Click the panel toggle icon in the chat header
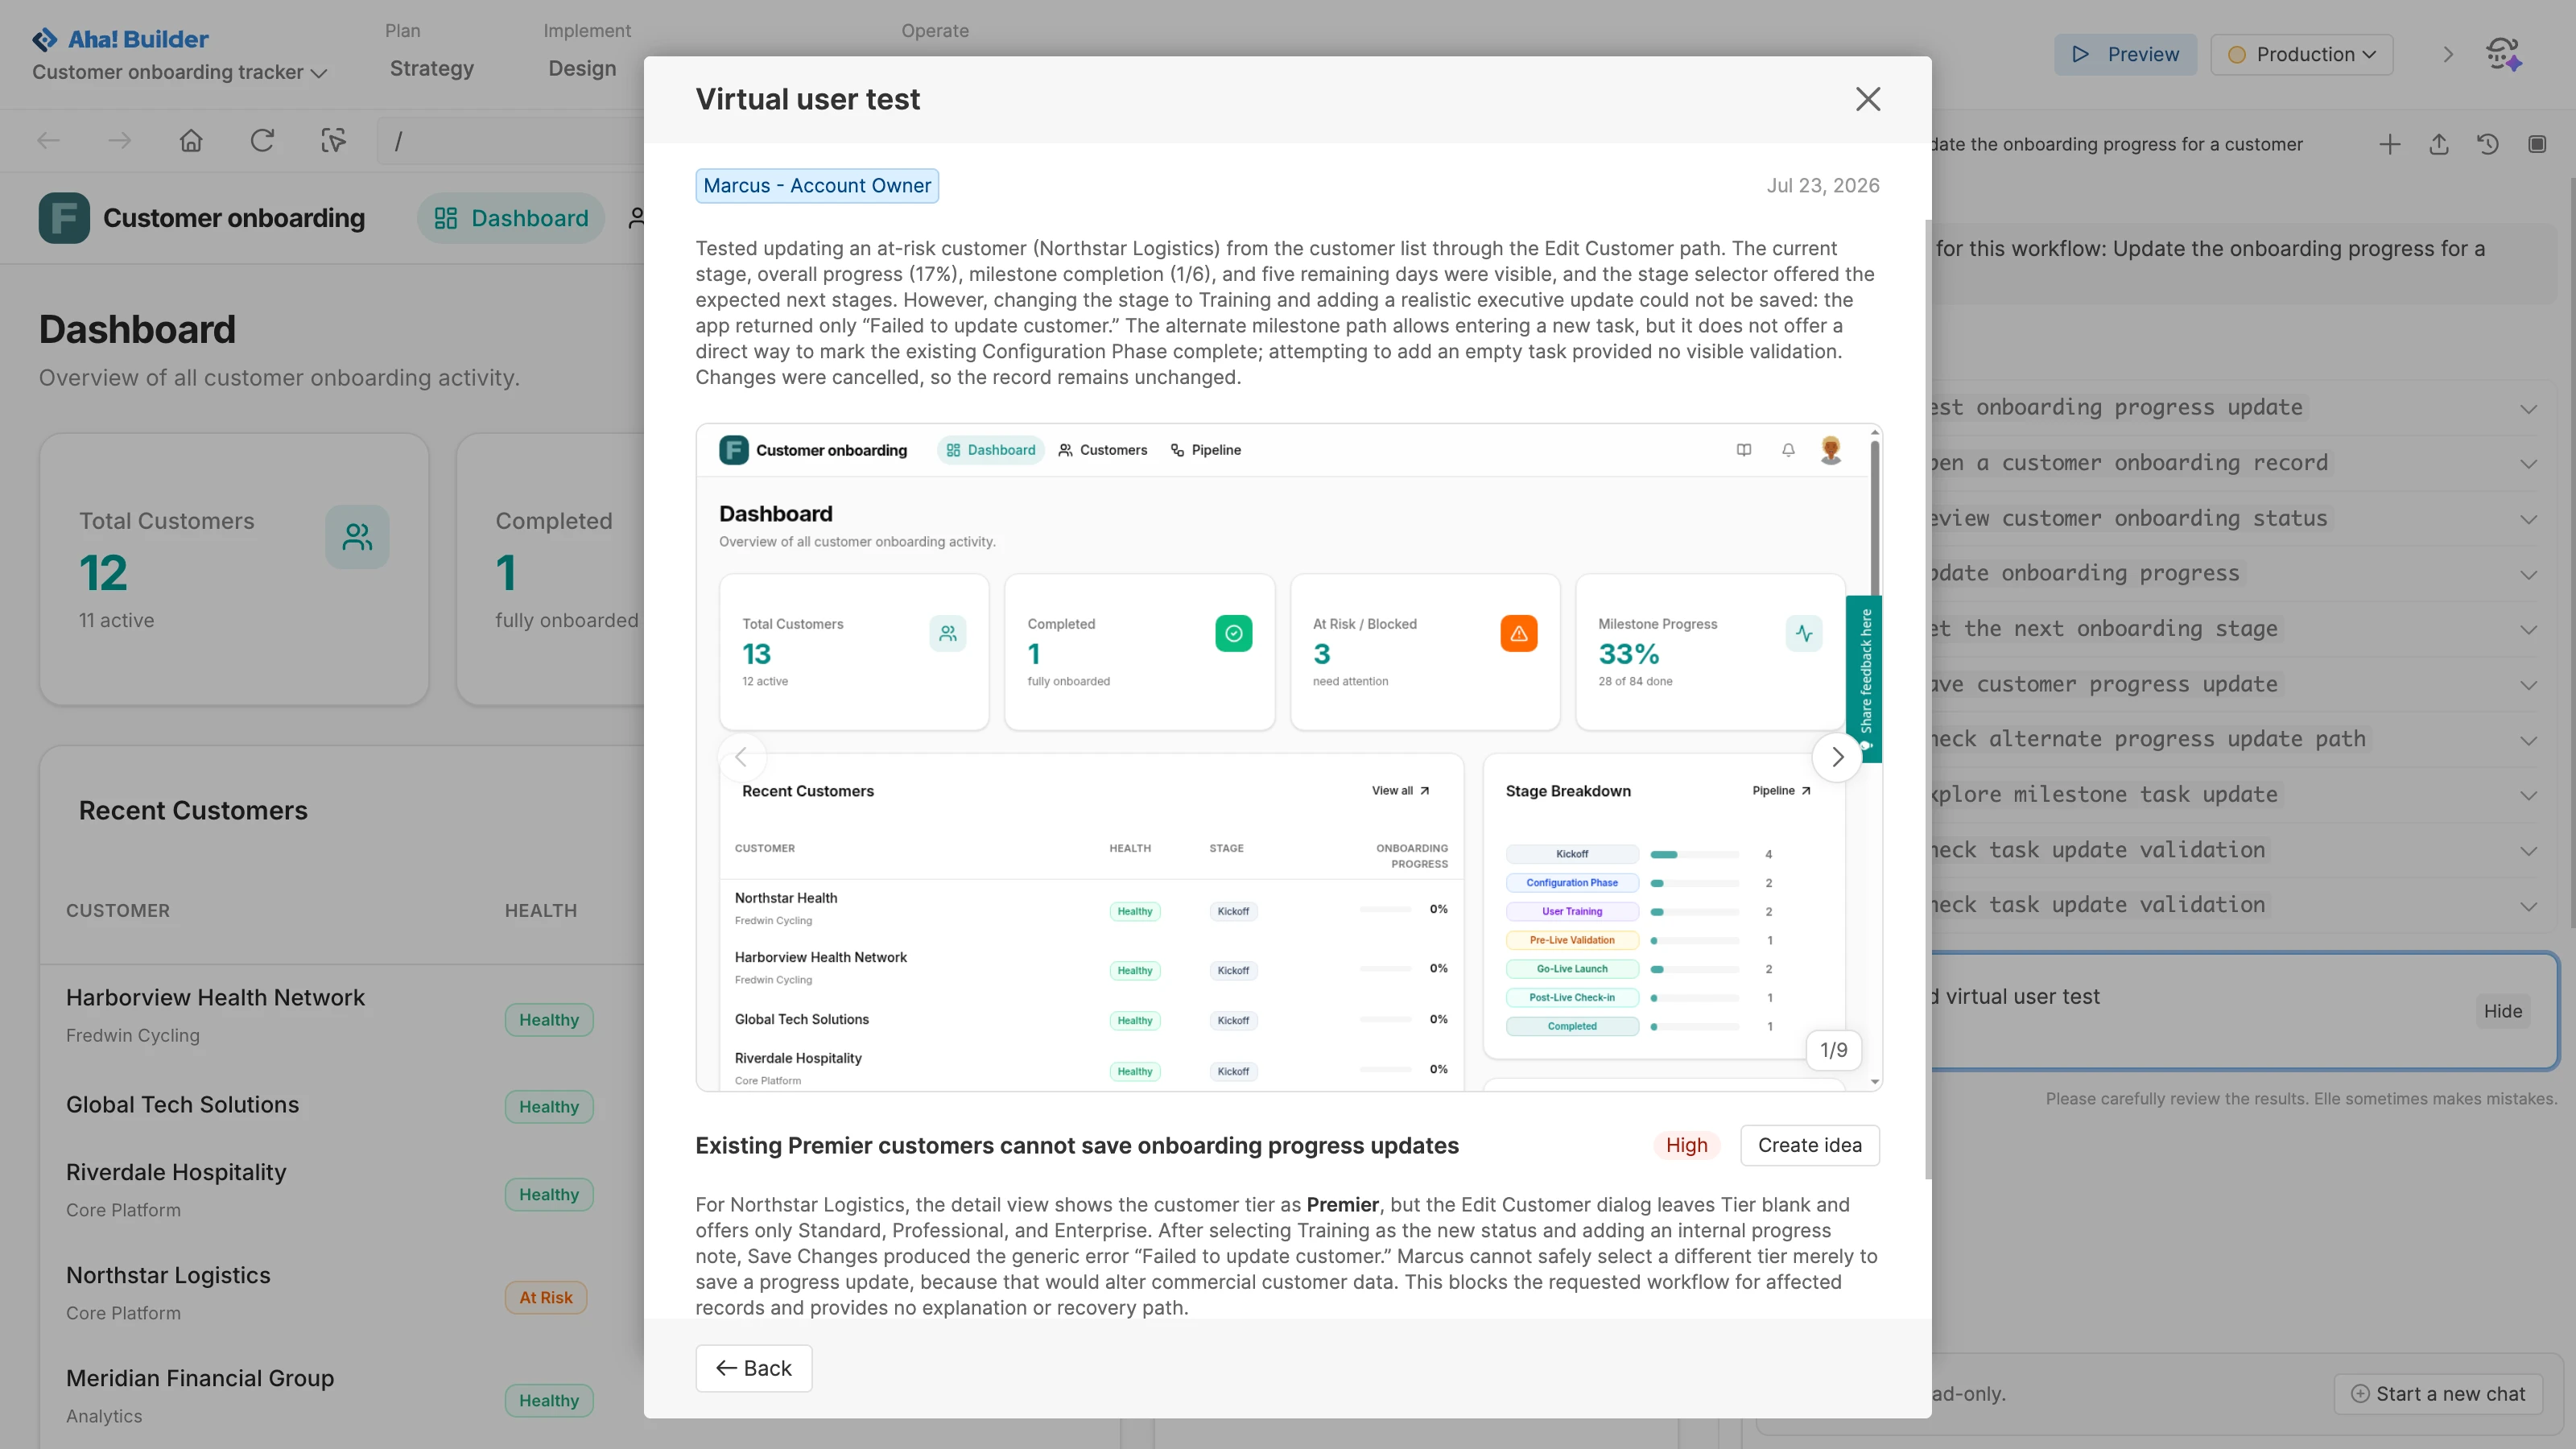Viewport: 2576px width, 1449px height. tap(2537, 144)
